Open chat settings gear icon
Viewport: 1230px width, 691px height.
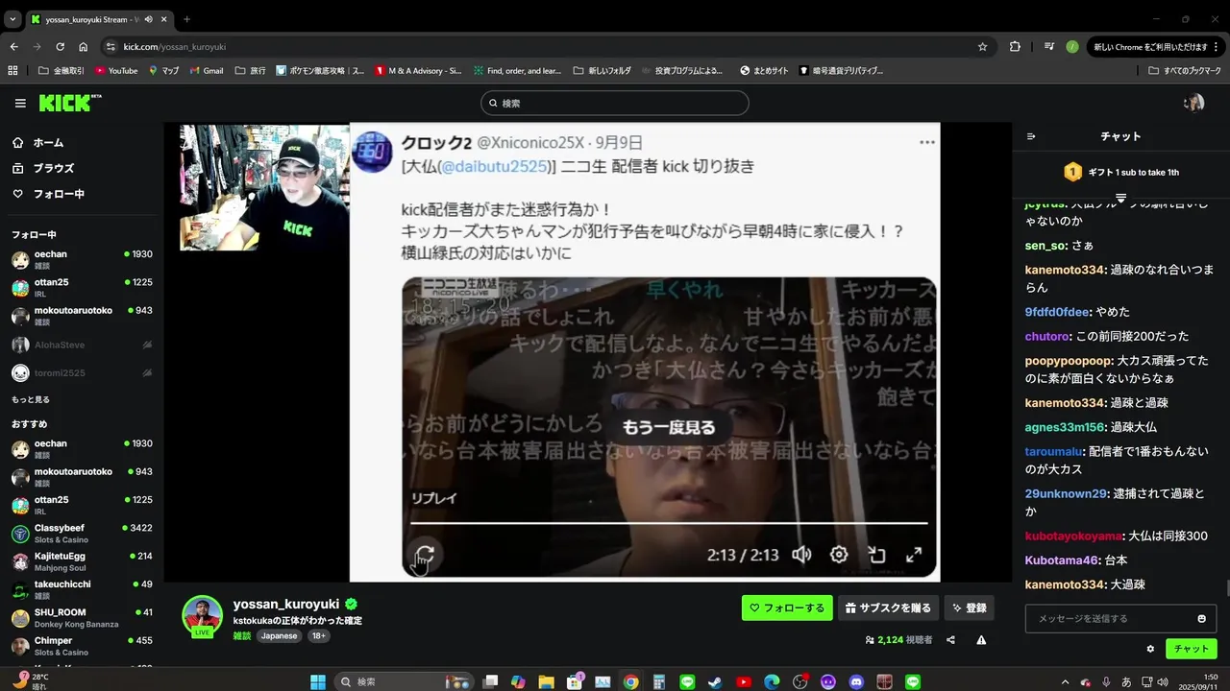pos(1150,649)
